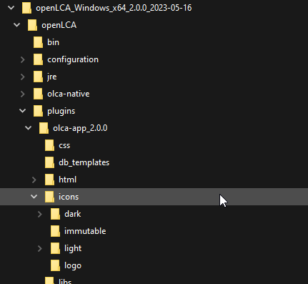Select the olca-app_2.0.0 folder name
308x284 pixels.
tap(80, 128)
